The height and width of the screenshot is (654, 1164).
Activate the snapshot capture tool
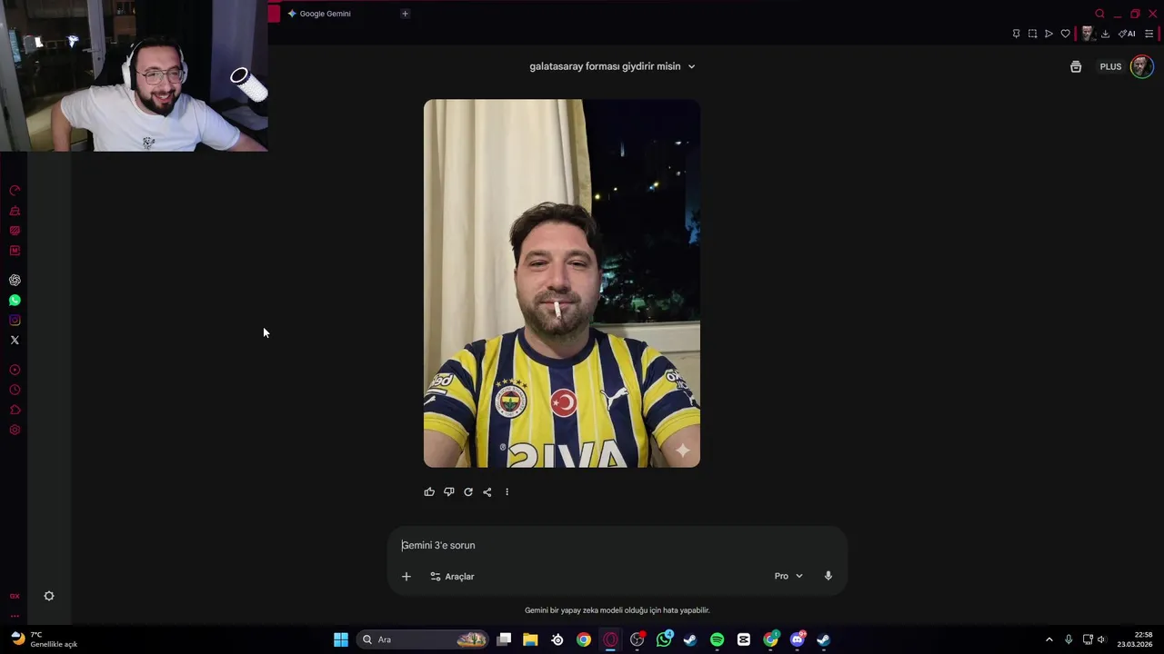pyautogui.click(x=1032, y=34)
